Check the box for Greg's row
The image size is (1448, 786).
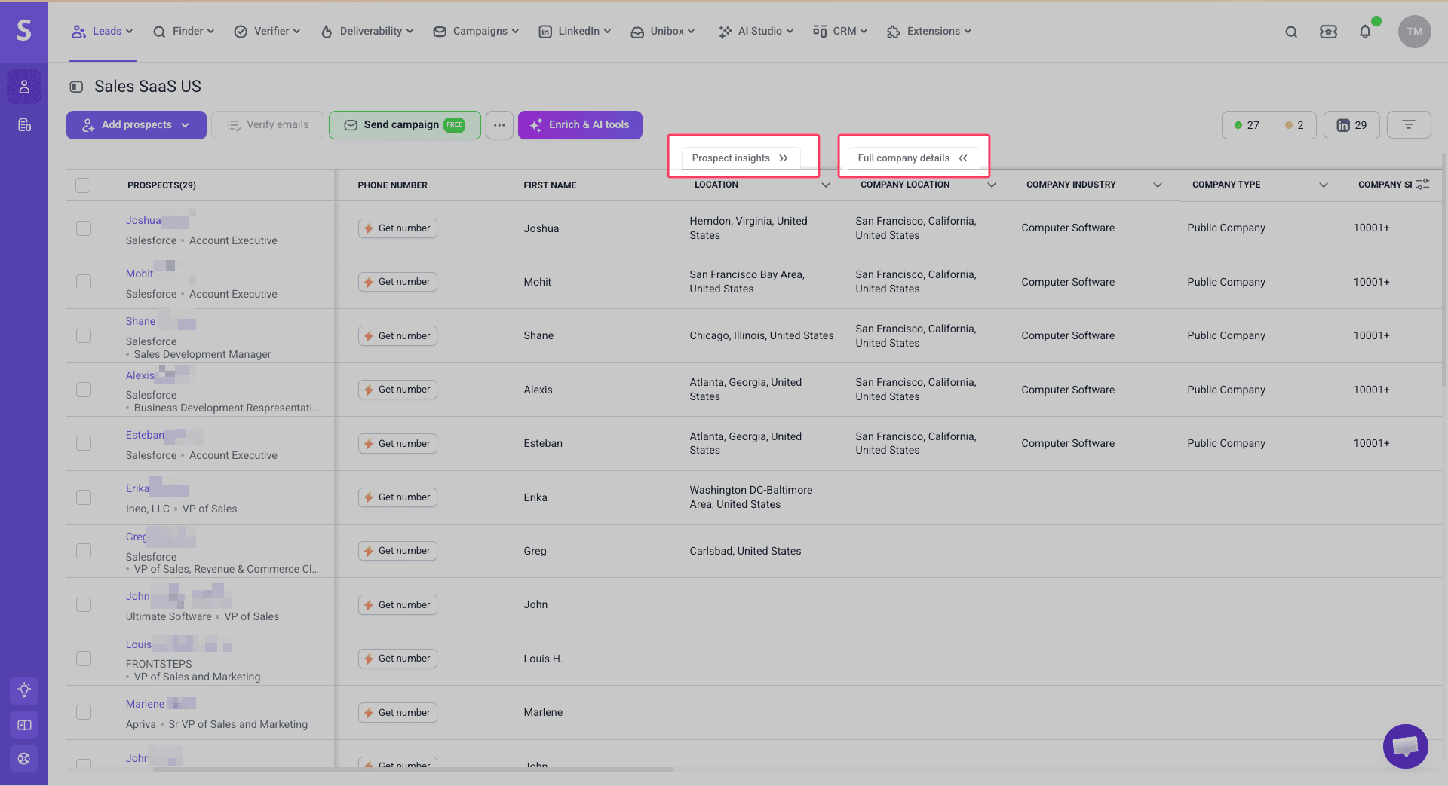[x=84, y=551]
